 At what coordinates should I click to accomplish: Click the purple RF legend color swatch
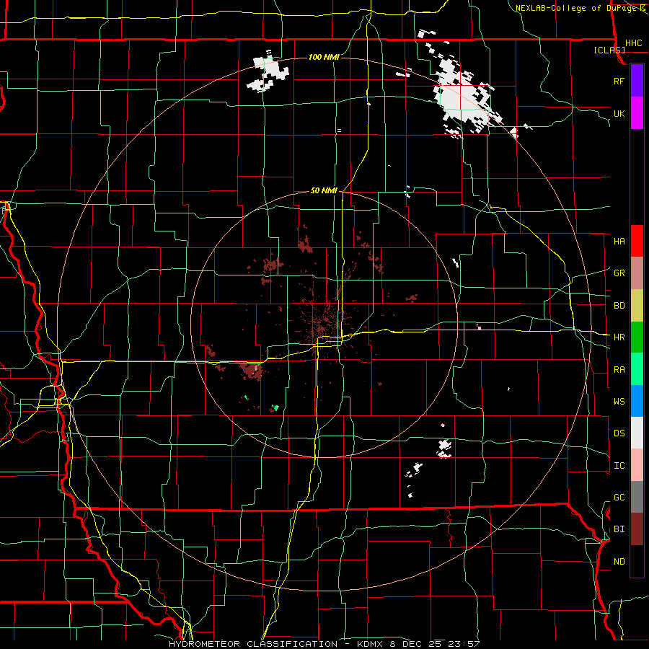point(637,81)
